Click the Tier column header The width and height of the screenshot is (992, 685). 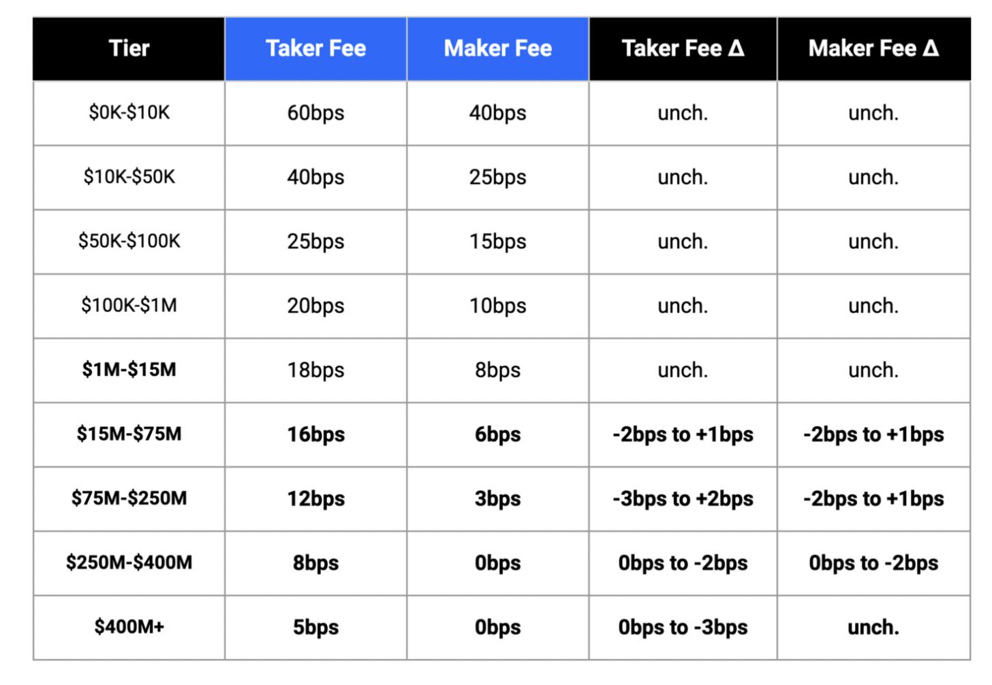click(129, 48)
